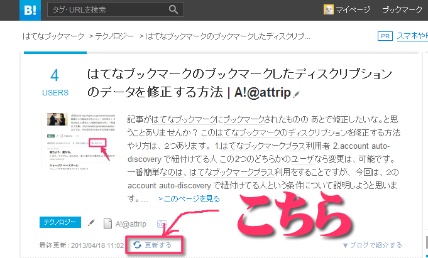Click the 4 USERS bookmark count
The width and height of the screenshot is (428, 258).
coord(55,82)
